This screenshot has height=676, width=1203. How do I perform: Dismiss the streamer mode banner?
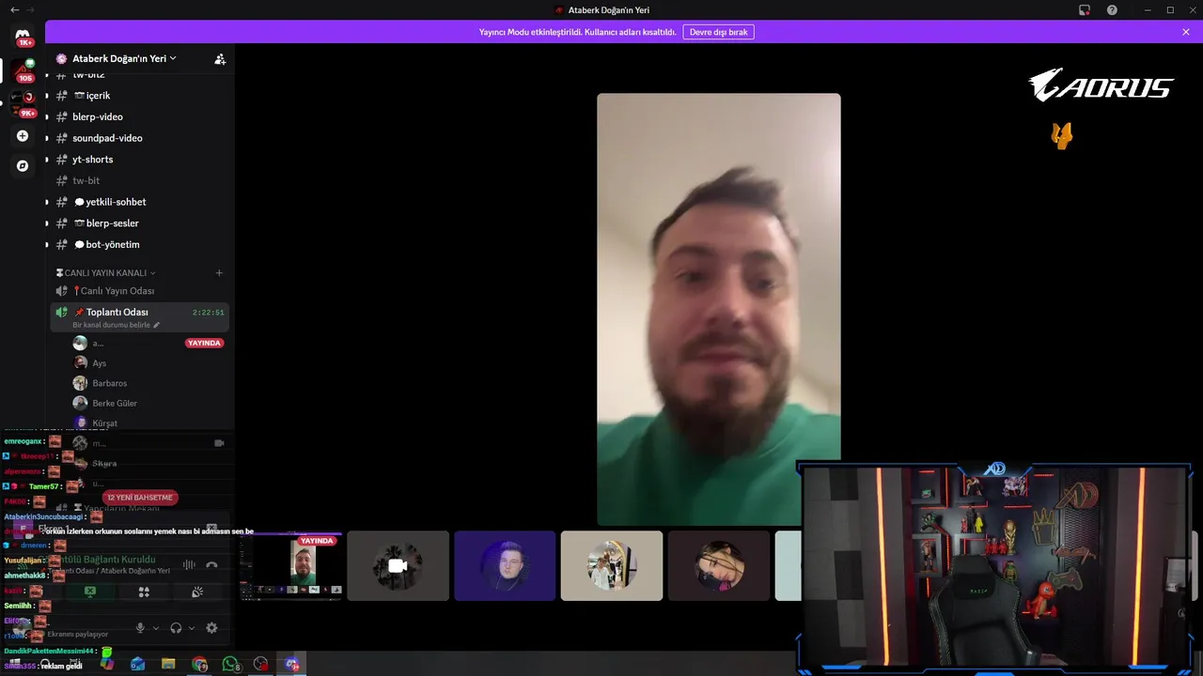[x=1186, y=32]
